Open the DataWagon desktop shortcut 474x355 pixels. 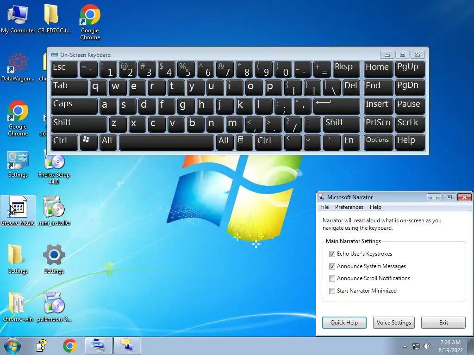[18, 67]
